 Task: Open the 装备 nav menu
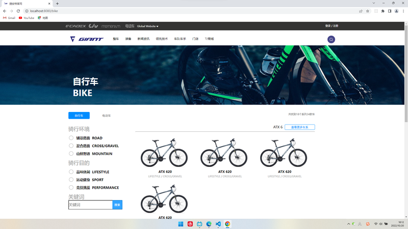tap(128, 39)
